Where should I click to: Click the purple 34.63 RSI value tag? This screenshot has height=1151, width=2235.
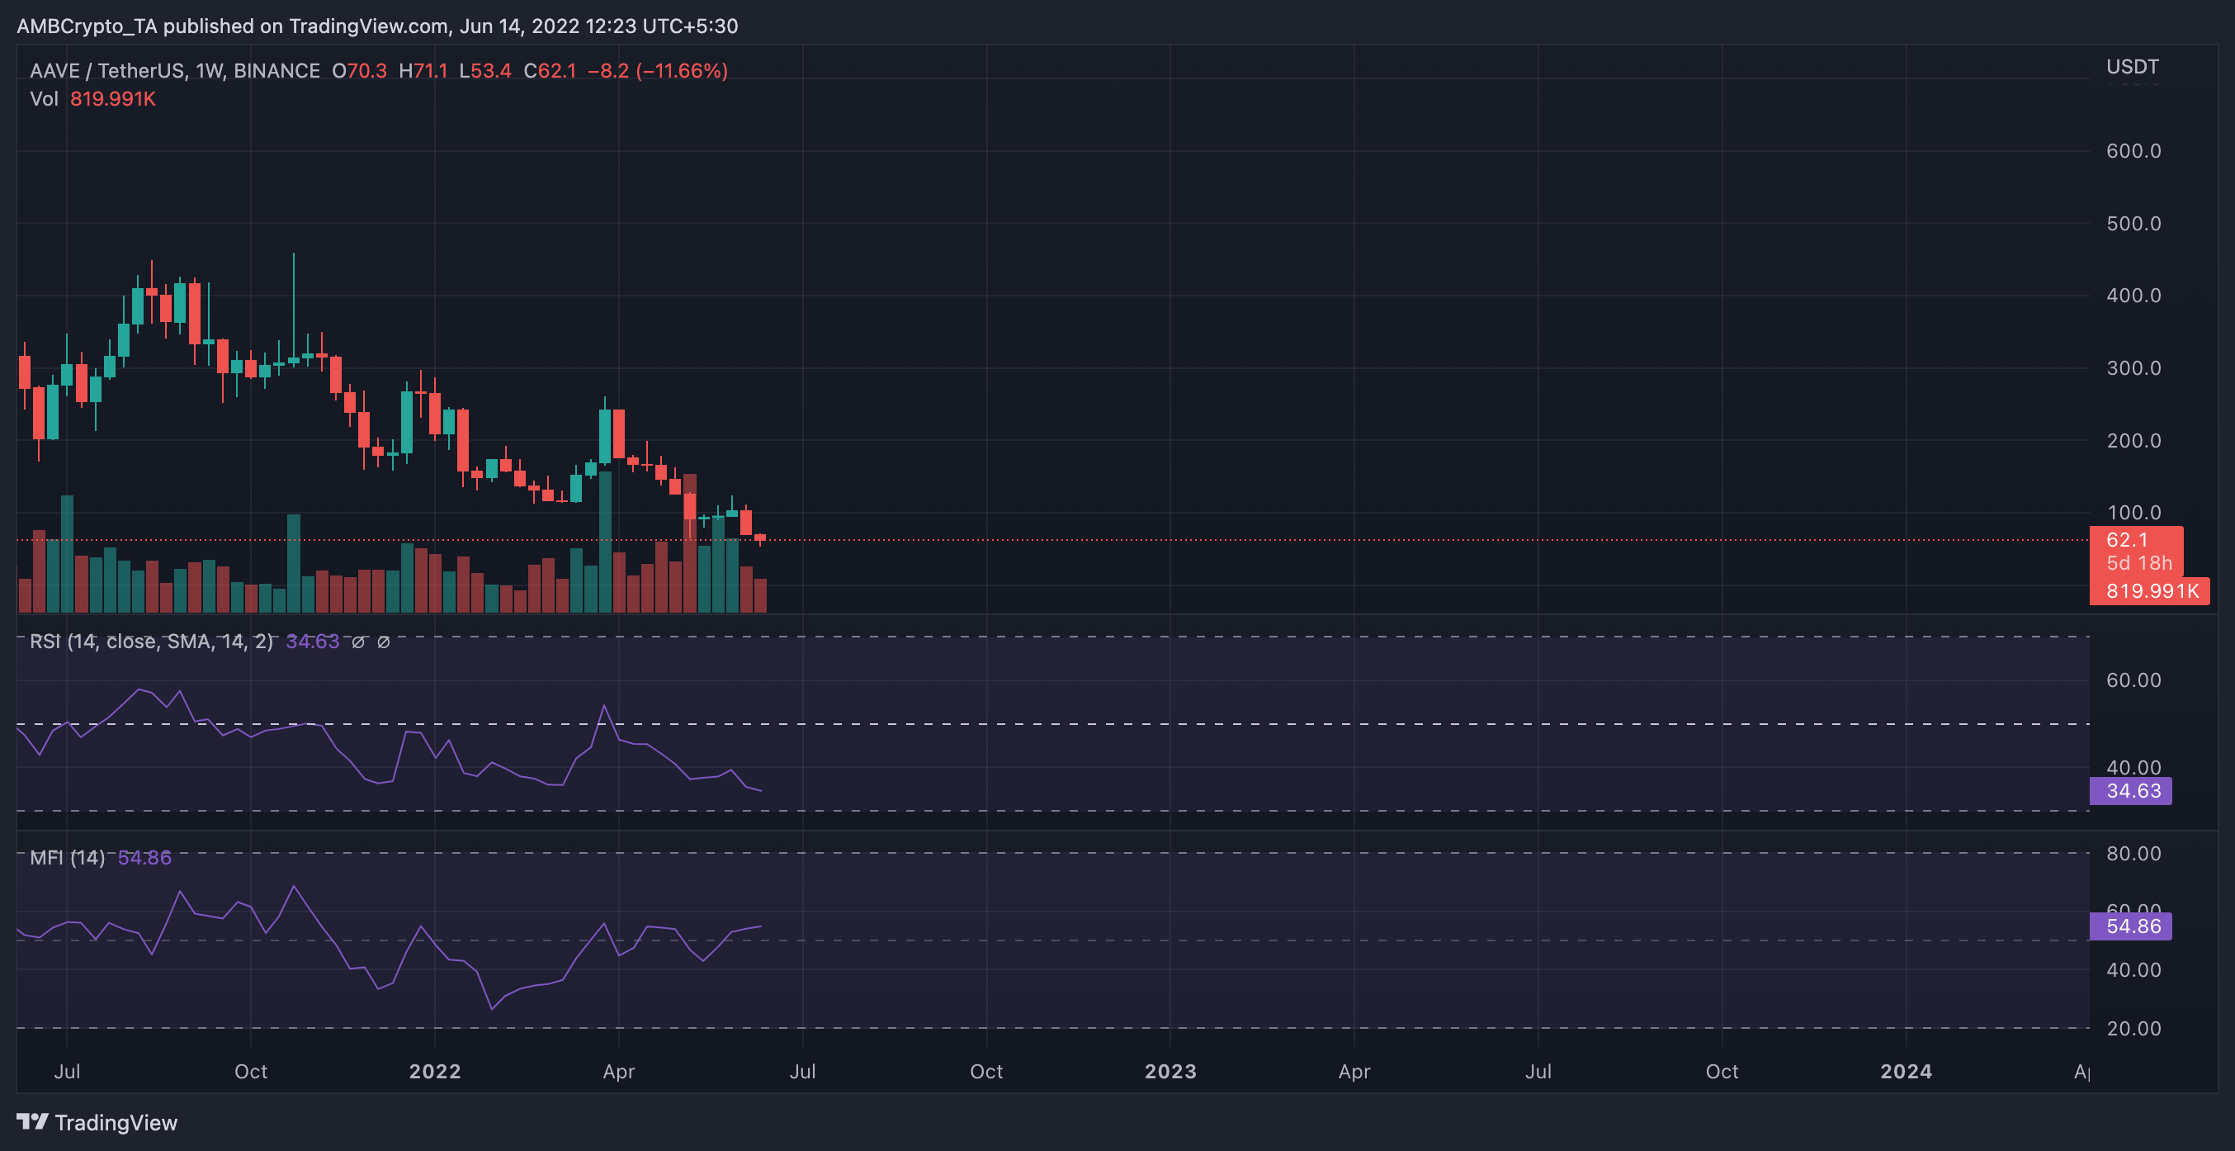click(2130, 791)
